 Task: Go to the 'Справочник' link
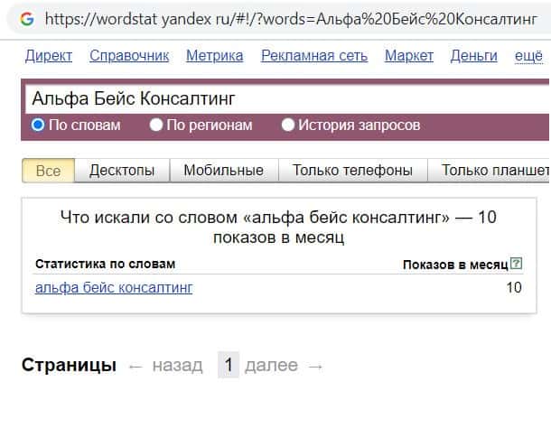click(129, 56)
